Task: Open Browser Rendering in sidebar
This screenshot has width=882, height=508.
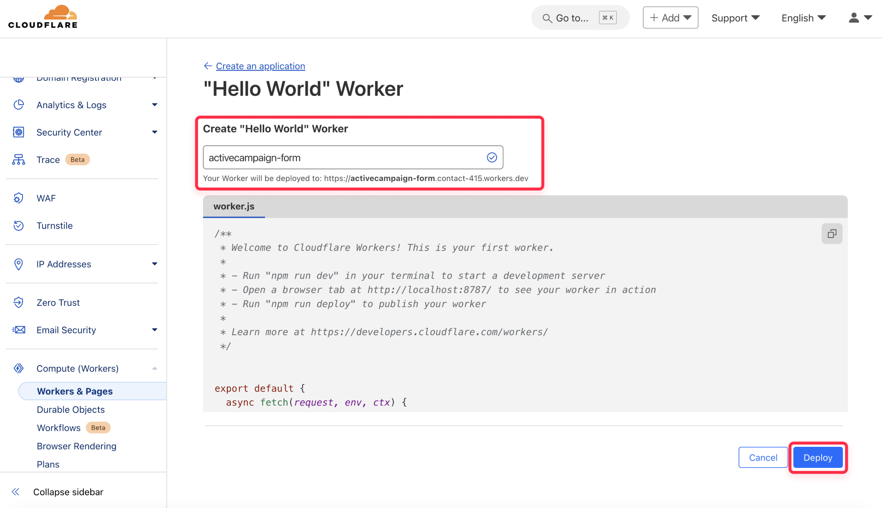Action: (76, 446)
